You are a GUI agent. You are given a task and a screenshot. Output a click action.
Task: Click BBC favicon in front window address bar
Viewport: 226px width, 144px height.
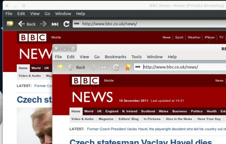pyautogui.click(x=138, y=67)
